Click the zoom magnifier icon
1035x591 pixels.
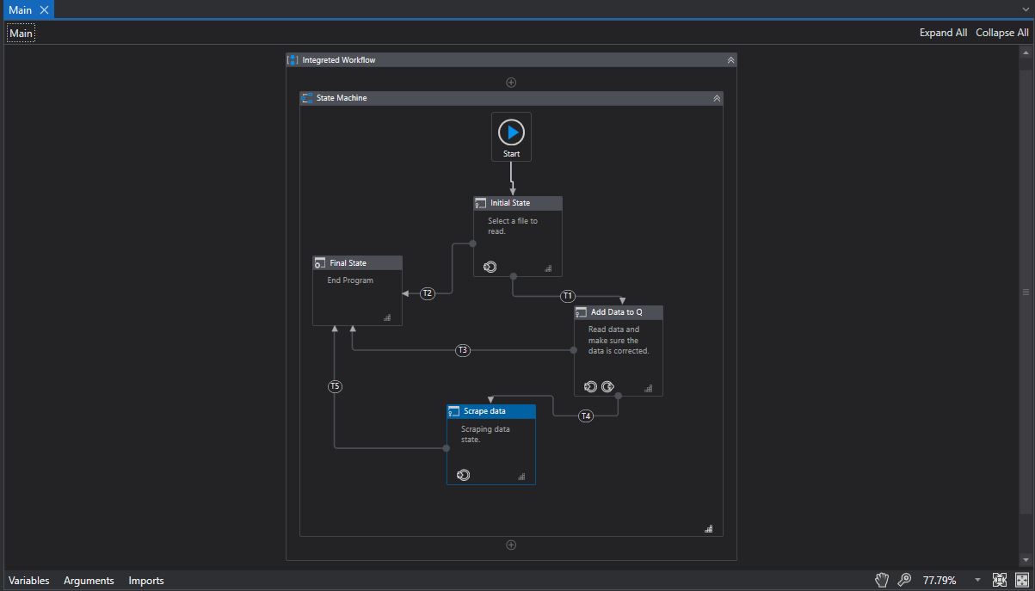(904, 580)
